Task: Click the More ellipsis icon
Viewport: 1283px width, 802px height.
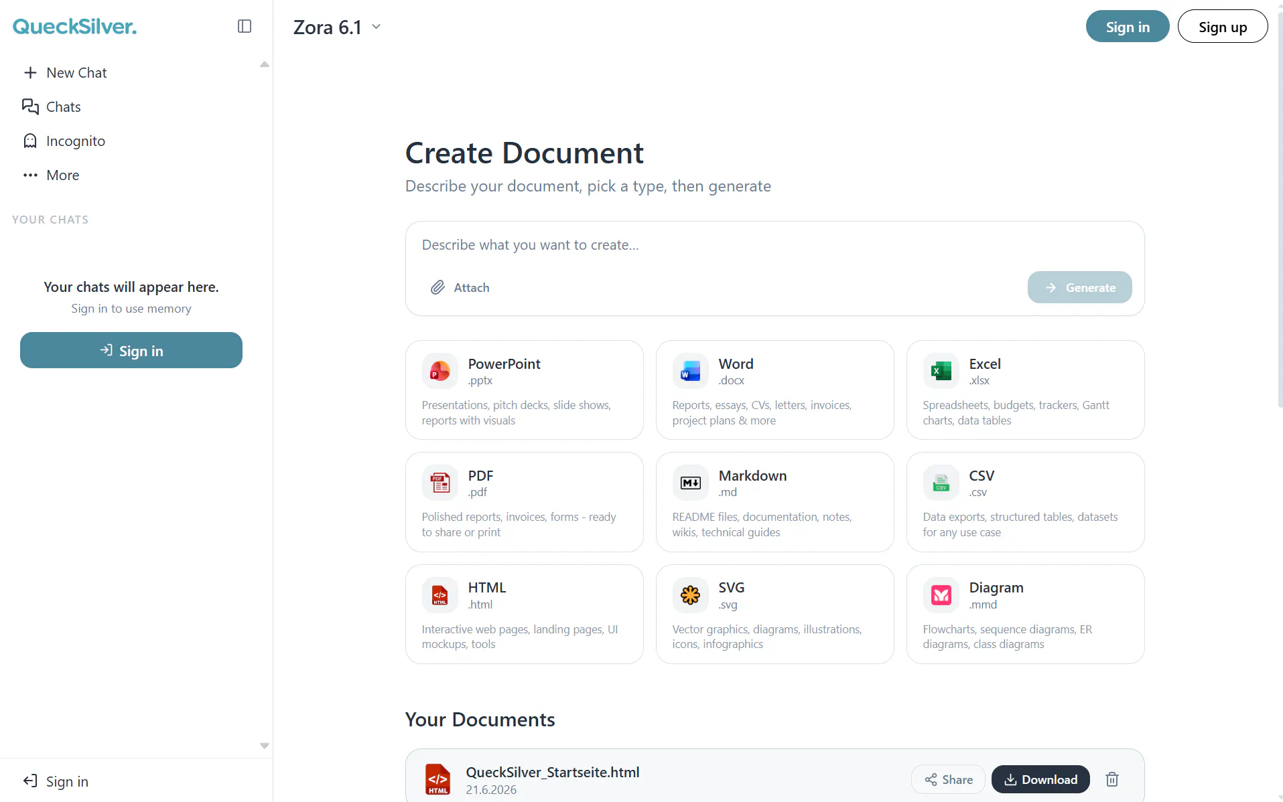Action: coord(30,175)
